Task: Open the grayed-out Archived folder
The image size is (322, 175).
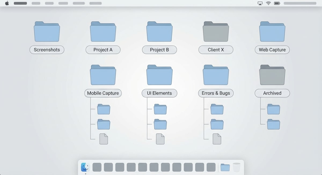Action: pos(272,75)
